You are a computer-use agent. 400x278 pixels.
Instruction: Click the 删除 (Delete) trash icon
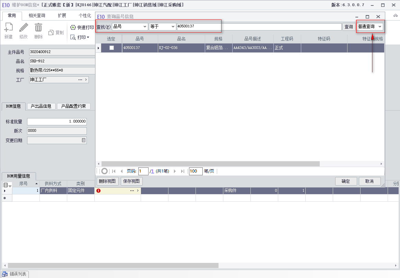point(38,27)
